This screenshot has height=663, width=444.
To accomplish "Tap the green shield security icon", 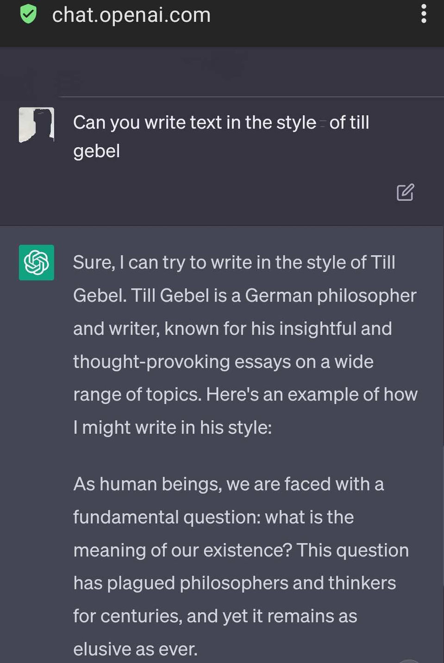I will (28, 13).
